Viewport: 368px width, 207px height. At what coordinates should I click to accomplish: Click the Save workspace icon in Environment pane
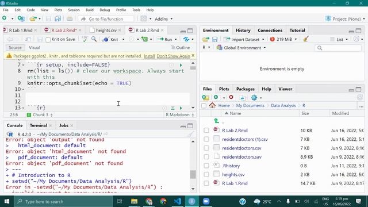tap(214, 39)
